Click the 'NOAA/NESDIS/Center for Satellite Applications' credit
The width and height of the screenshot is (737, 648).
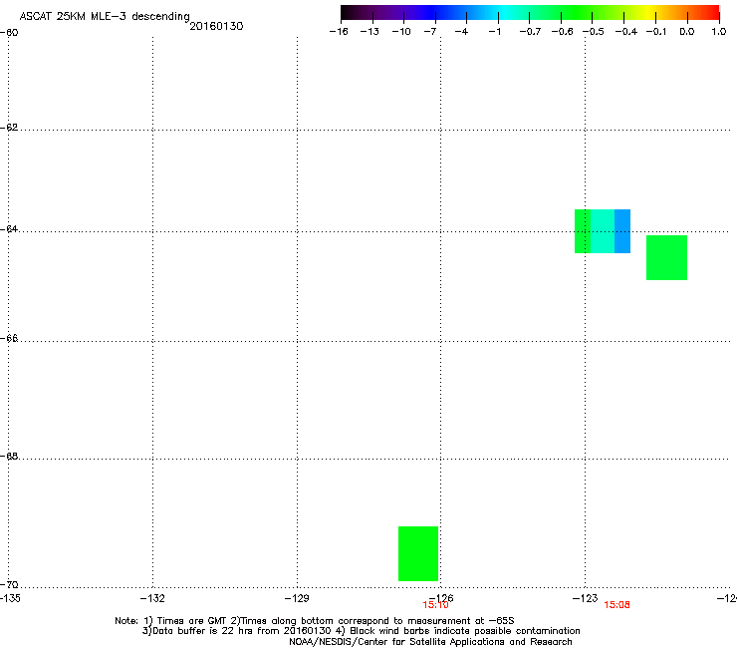430,642
